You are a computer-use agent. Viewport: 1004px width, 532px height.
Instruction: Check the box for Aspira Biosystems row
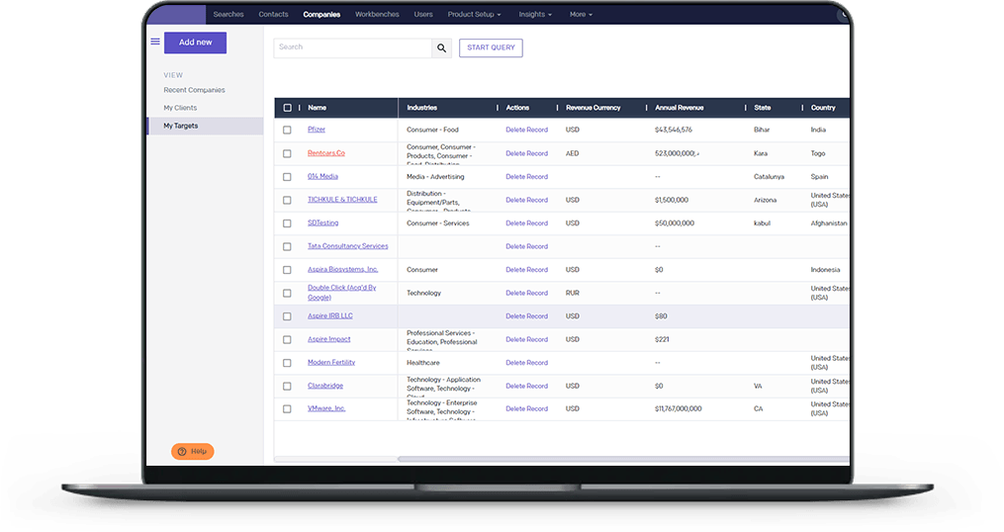click(x=288, y=270)
